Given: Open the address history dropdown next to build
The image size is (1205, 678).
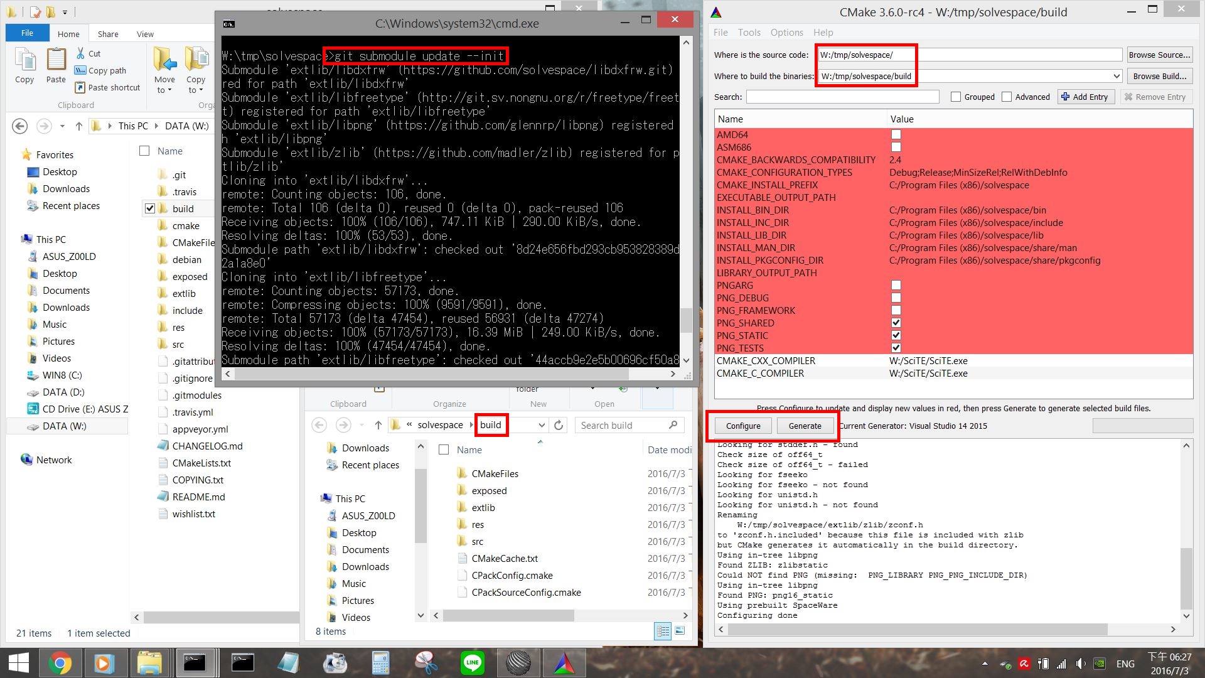Looking at the screenshot, I should [541, 426].
